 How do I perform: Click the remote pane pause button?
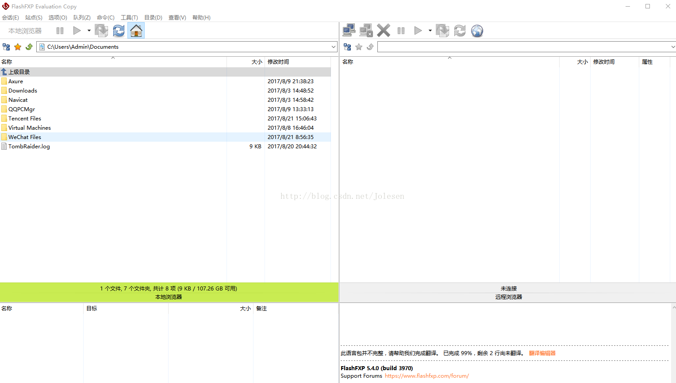click(401, 31)
